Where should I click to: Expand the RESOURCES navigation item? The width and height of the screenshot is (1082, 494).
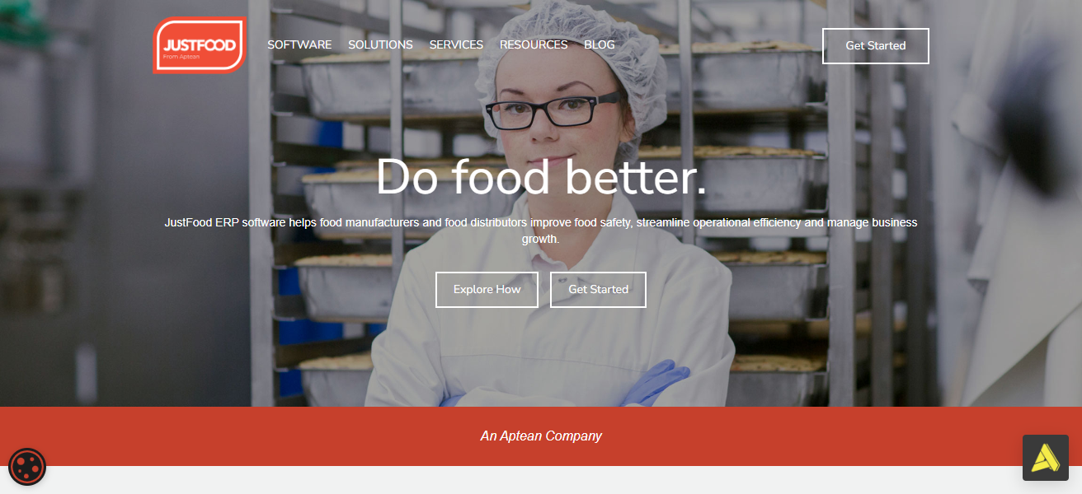click(x=534, y=45)
